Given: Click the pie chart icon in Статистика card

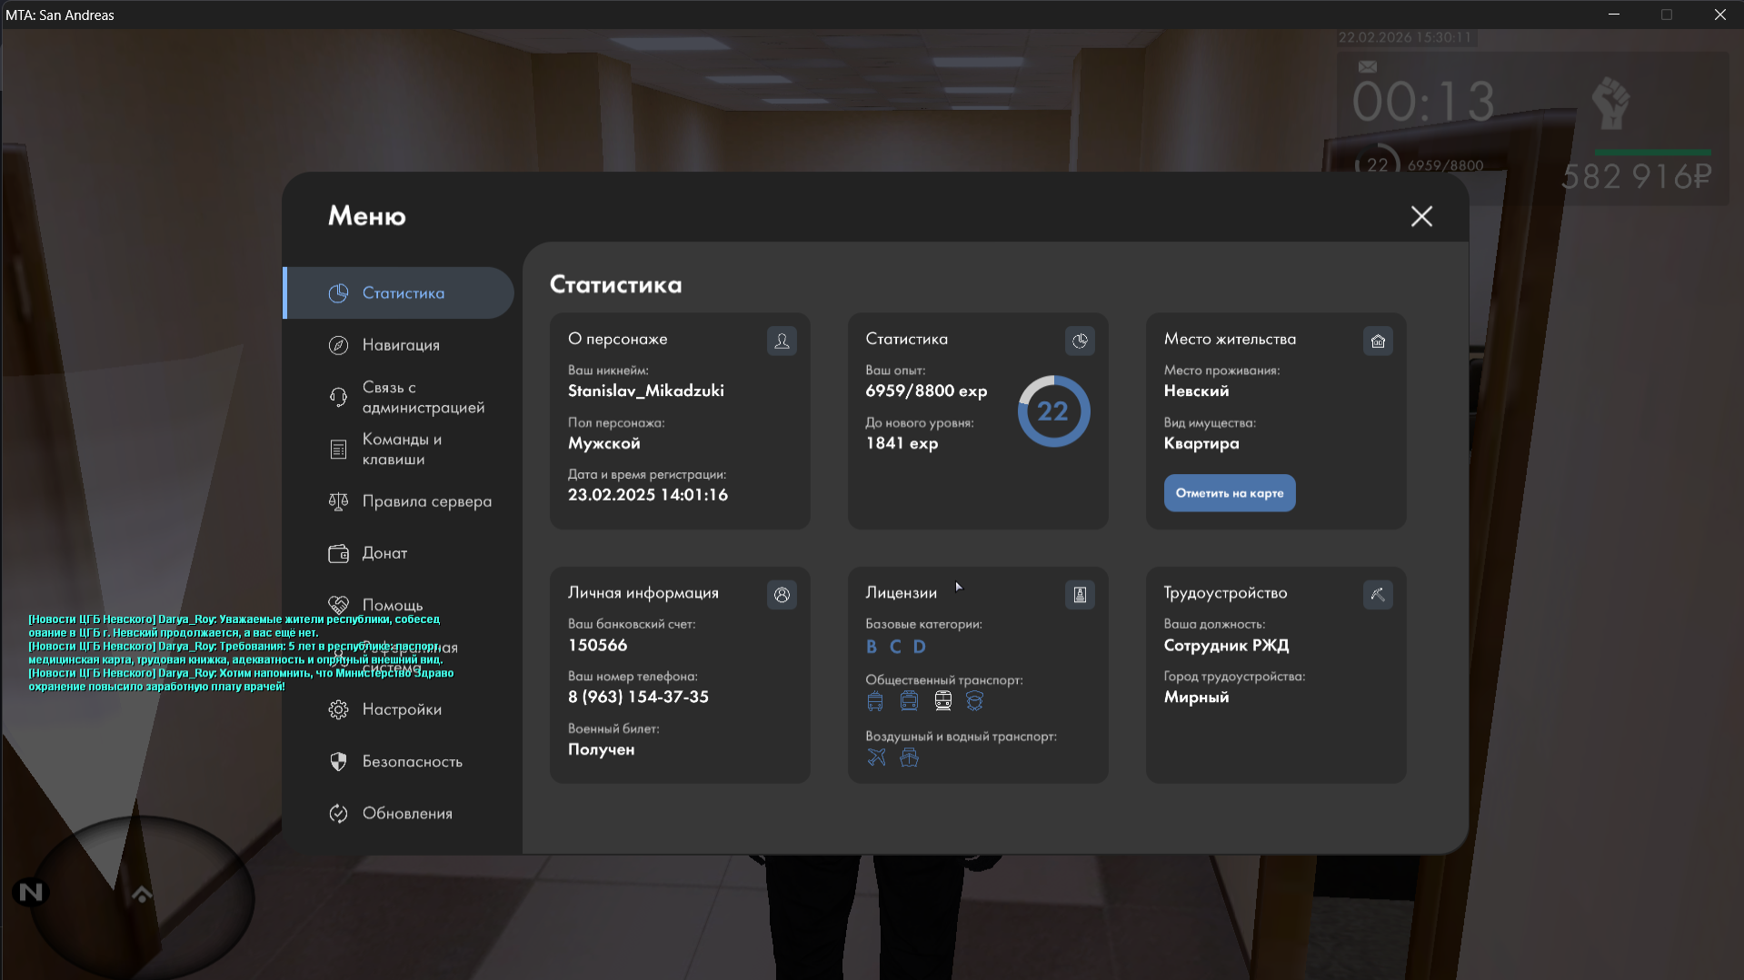Looking at the screenshot, I should pyautogui.click(x=1080, y=342).
